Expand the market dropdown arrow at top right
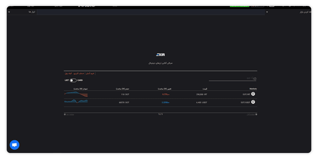This screenshot has width=318, height=159. [x=267, y=12]
